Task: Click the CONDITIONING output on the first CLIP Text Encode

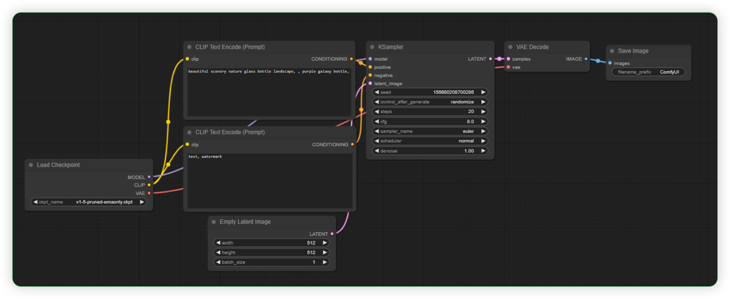Action: coord(353,59)
